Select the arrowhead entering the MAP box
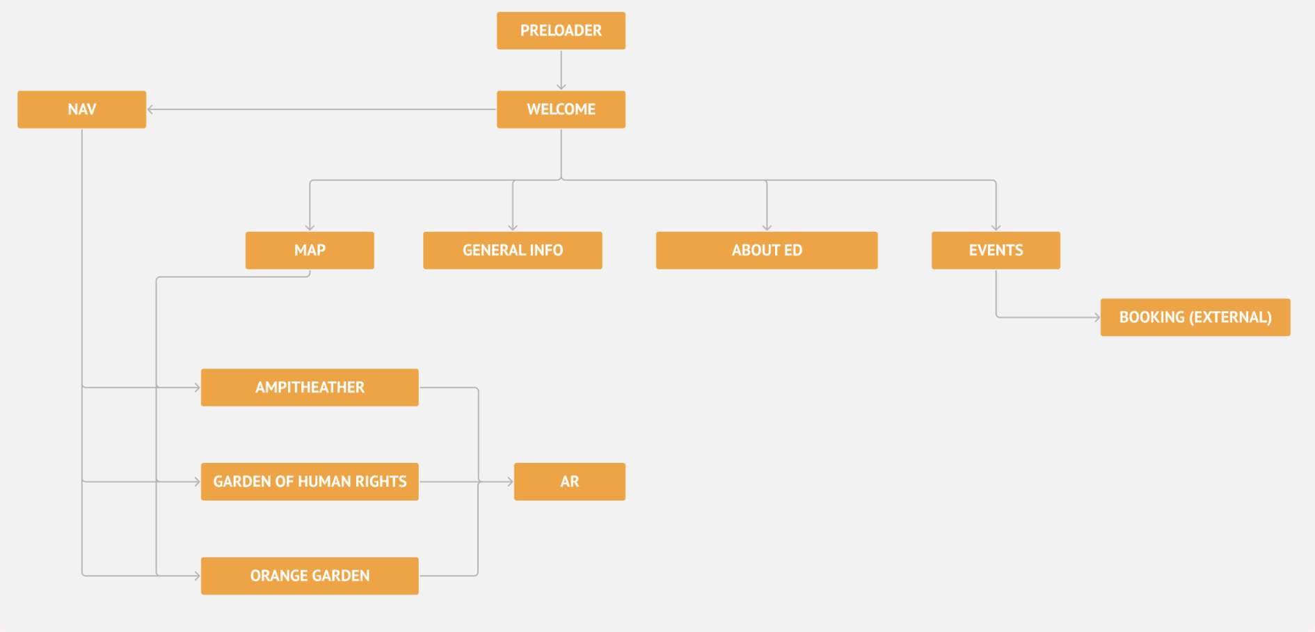This screenshot has width=1315, height=632. pos(310,227)
